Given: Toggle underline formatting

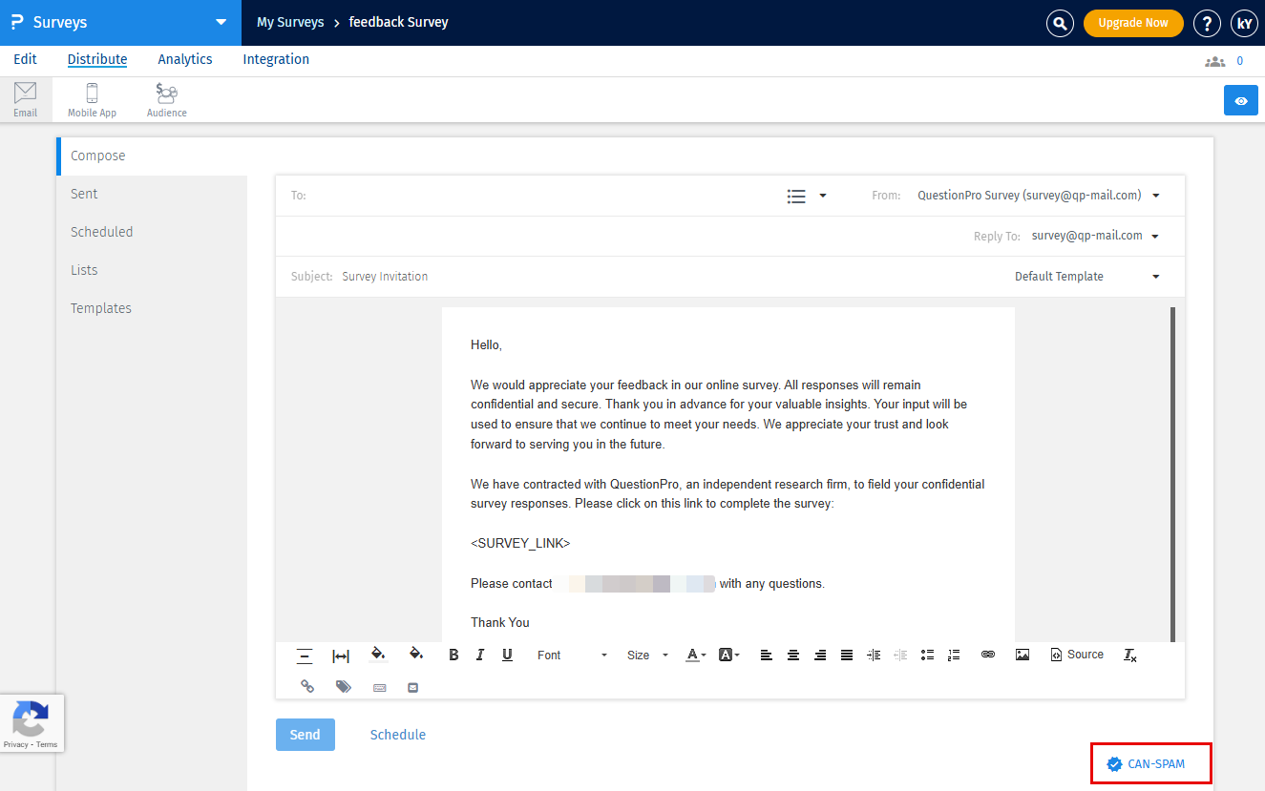Looking at the screenshot, I should coord(507,655).
